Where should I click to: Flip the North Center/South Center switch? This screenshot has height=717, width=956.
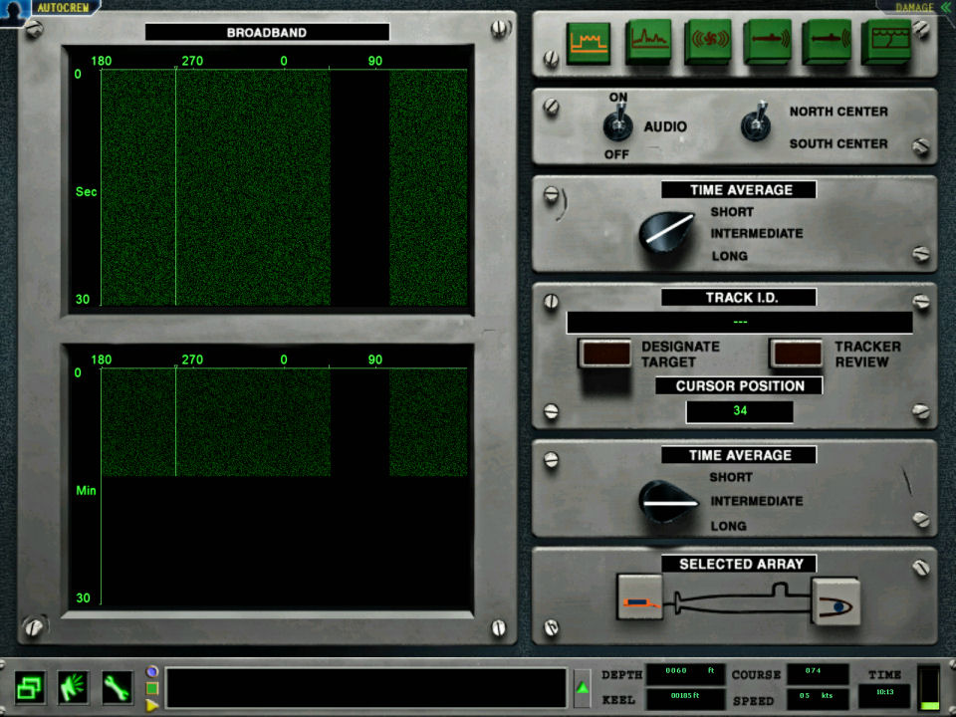click(x=756, y=124)
